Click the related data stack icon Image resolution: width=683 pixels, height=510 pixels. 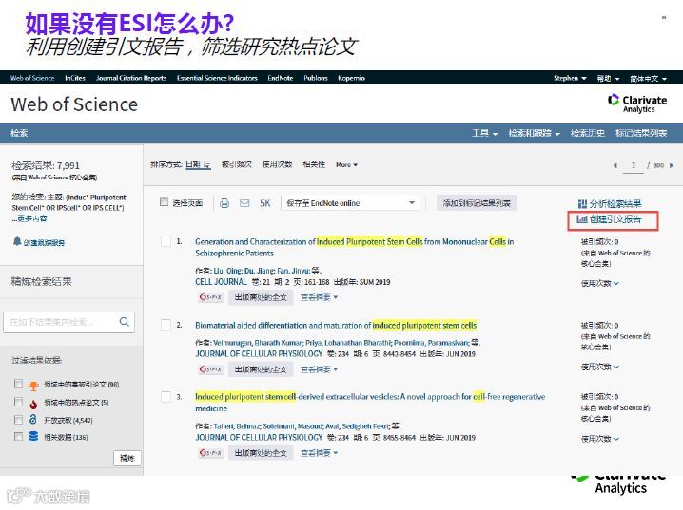pyautogui.click(x=33, y=436)
